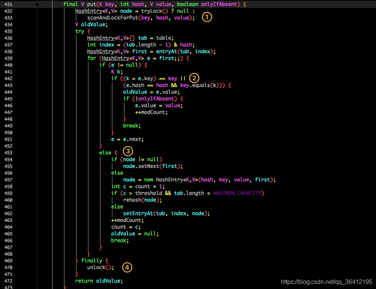Image resolution: width=376 pixels, height=289 pixels.
Task: Click '++modCount;' on line 463
Action: click(128, 220)
